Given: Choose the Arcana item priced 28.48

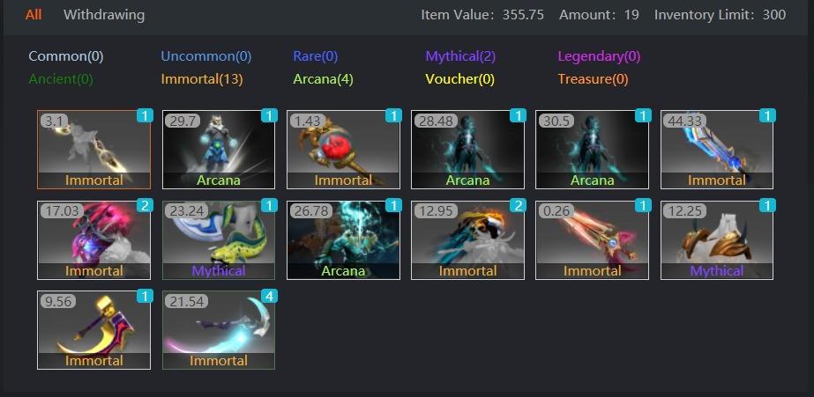Looking at the screenshot, I should (x=467, y=150).
